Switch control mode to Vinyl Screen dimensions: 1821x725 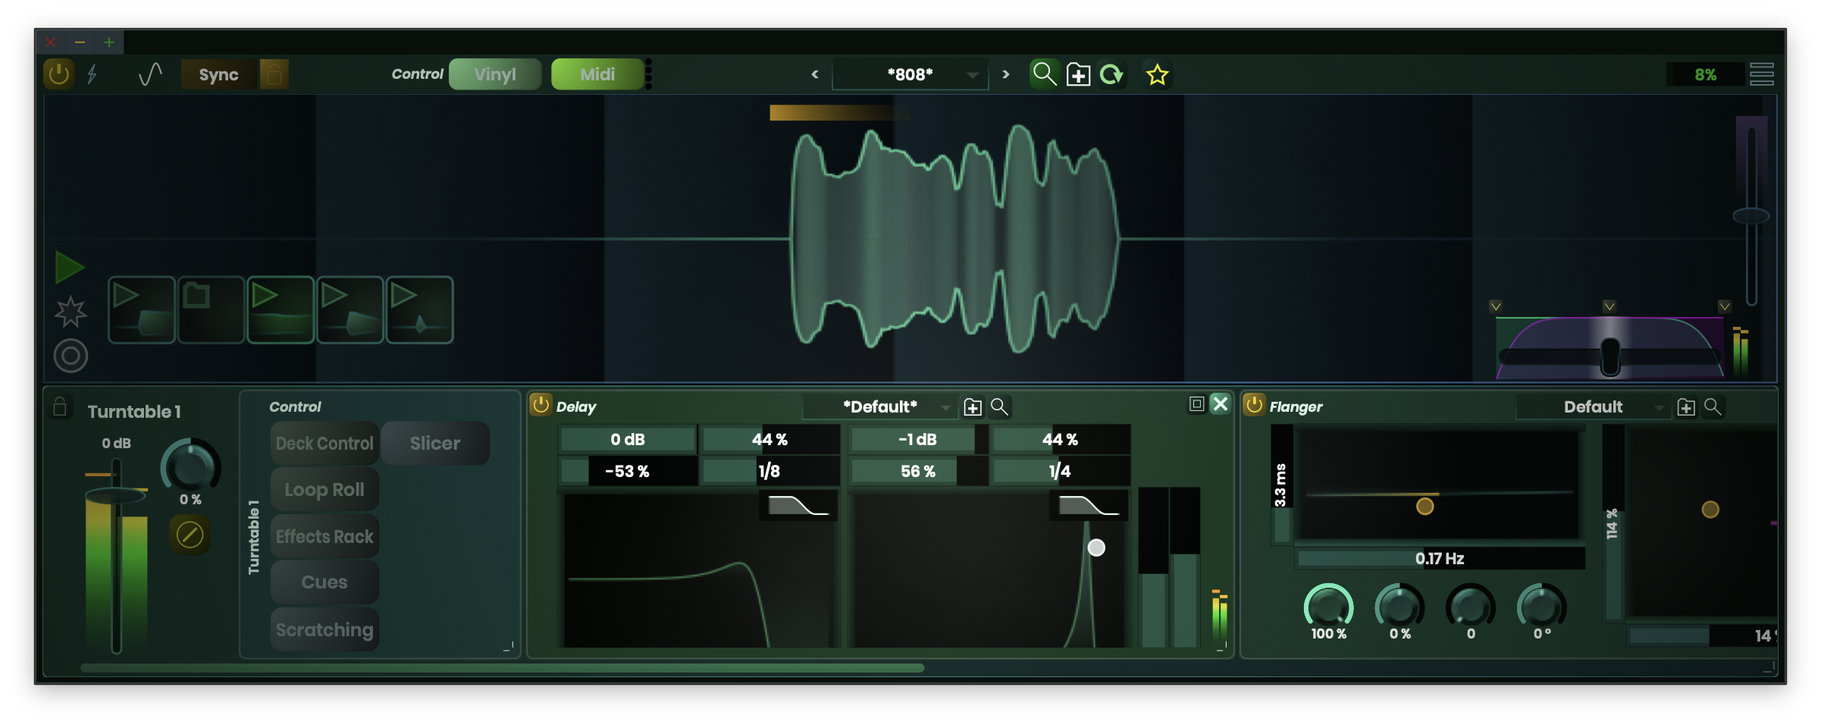494,74
